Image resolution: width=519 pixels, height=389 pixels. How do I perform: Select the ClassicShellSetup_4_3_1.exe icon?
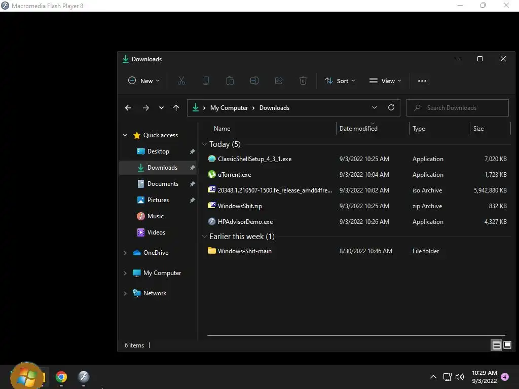click(x=212, y=159)
